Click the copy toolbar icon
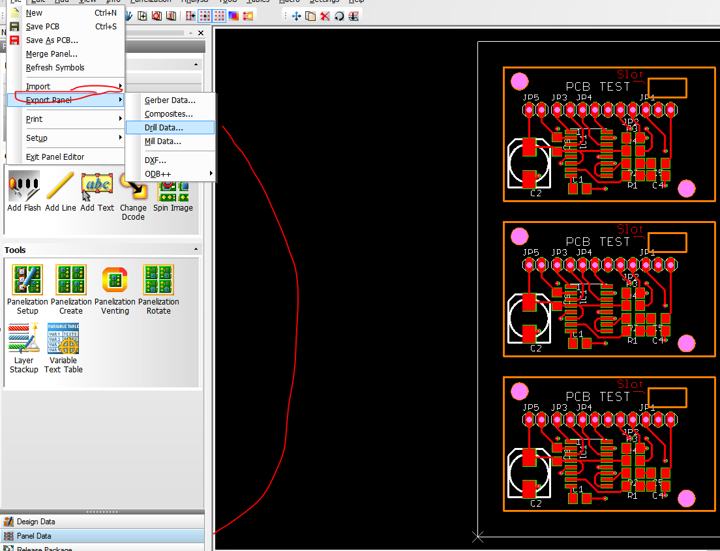The height and width of the screenshot is (551, 720). pyautogui.click(x=310, y=16)
